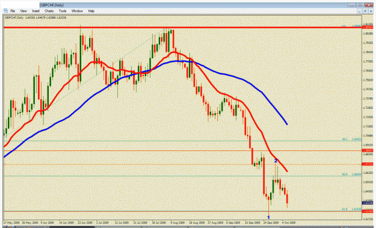This screenshot has width=376, height=228.
Task: Select the thick red horizontal resistance line
Action: coord(182,28)
